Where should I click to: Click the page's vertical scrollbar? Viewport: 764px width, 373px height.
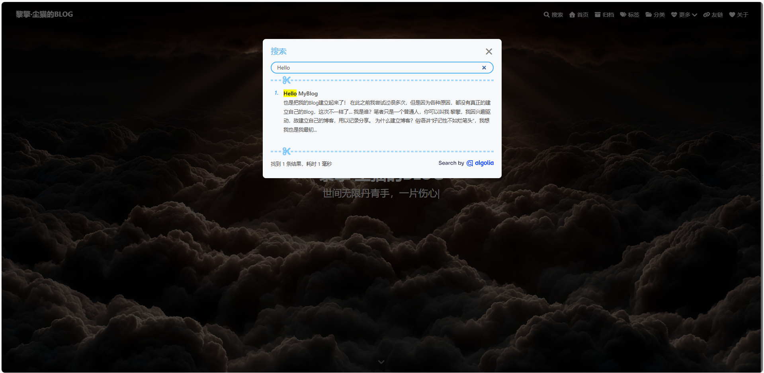click(x=762, y=187)
